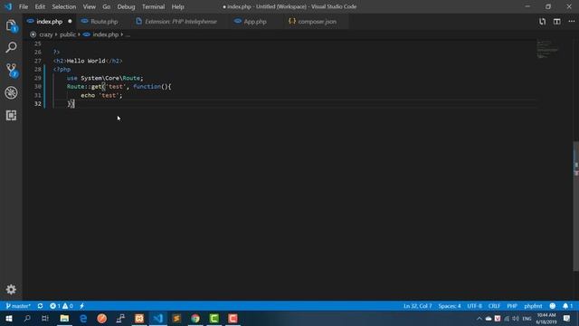Viewport: 579px width, 326px height.
Task: Click the unsaved dot on index.php tab
Action: (70, 22)
